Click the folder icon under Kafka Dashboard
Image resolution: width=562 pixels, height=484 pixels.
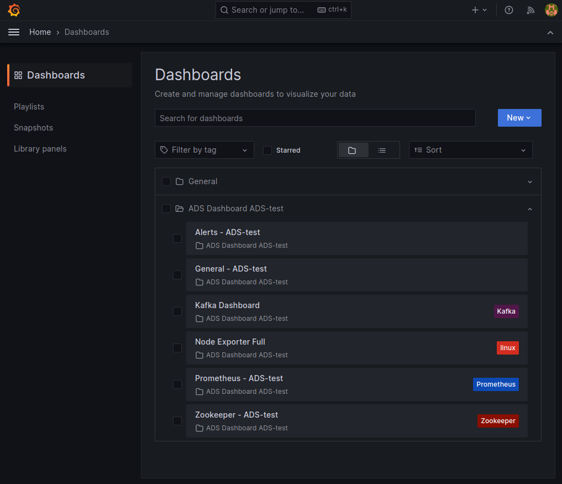point(199,319)
